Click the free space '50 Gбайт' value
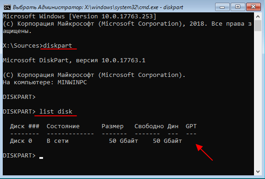The height and width of the screenshot is (179, 265). click(x=168, y=141)
